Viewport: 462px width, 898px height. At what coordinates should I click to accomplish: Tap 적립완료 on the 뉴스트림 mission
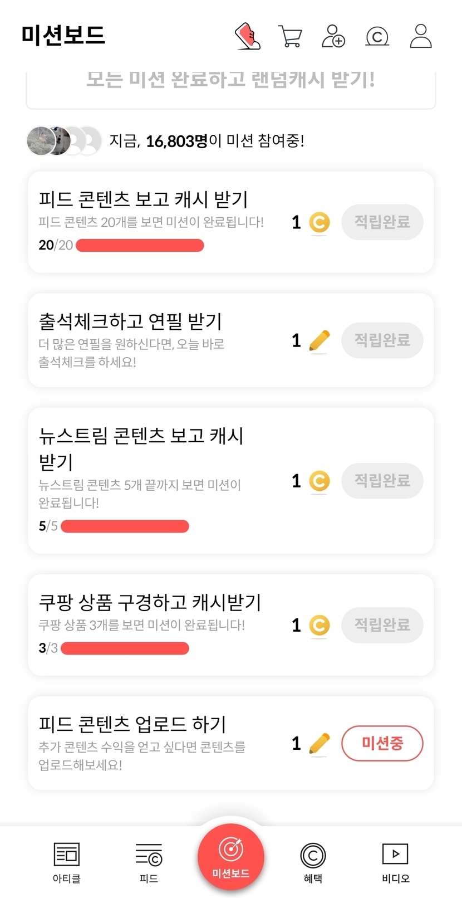[x=382, y=480]
